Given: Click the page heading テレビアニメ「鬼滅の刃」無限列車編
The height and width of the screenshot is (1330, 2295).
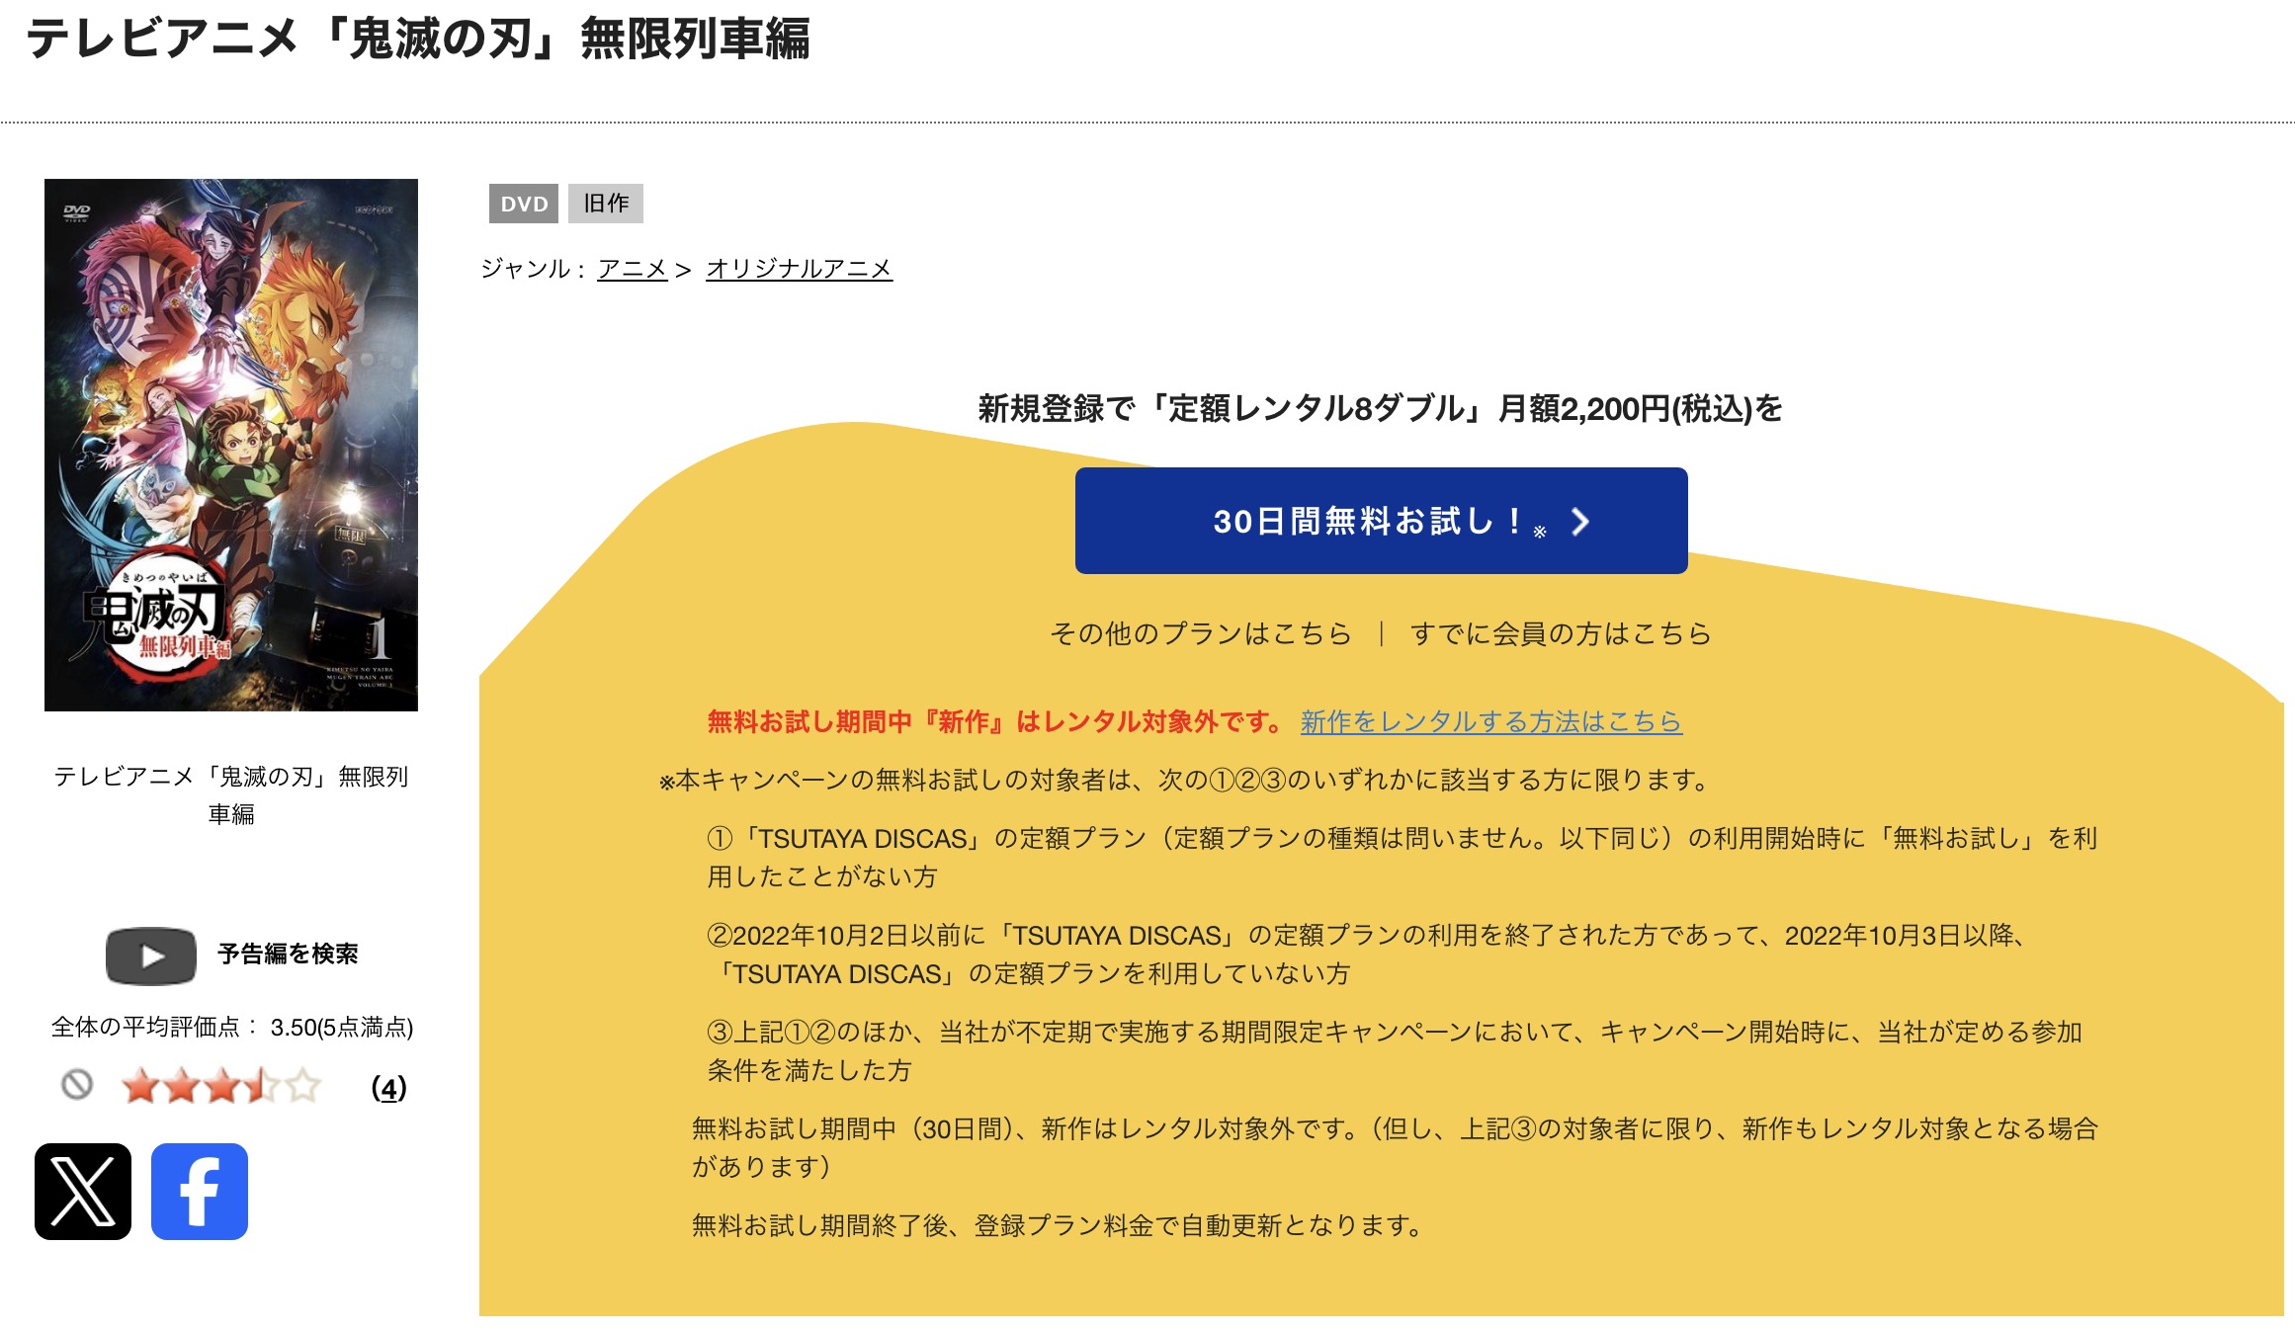Looking at the screenshot, I should tap(418, 40).
